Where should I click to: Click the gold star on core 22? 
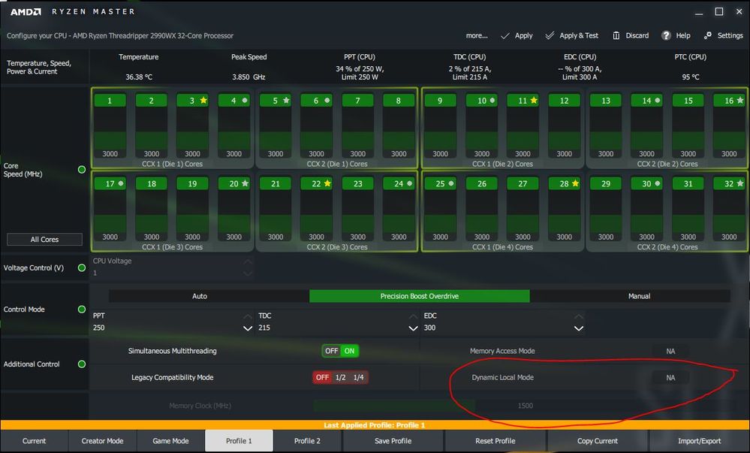tap(327, 183)
